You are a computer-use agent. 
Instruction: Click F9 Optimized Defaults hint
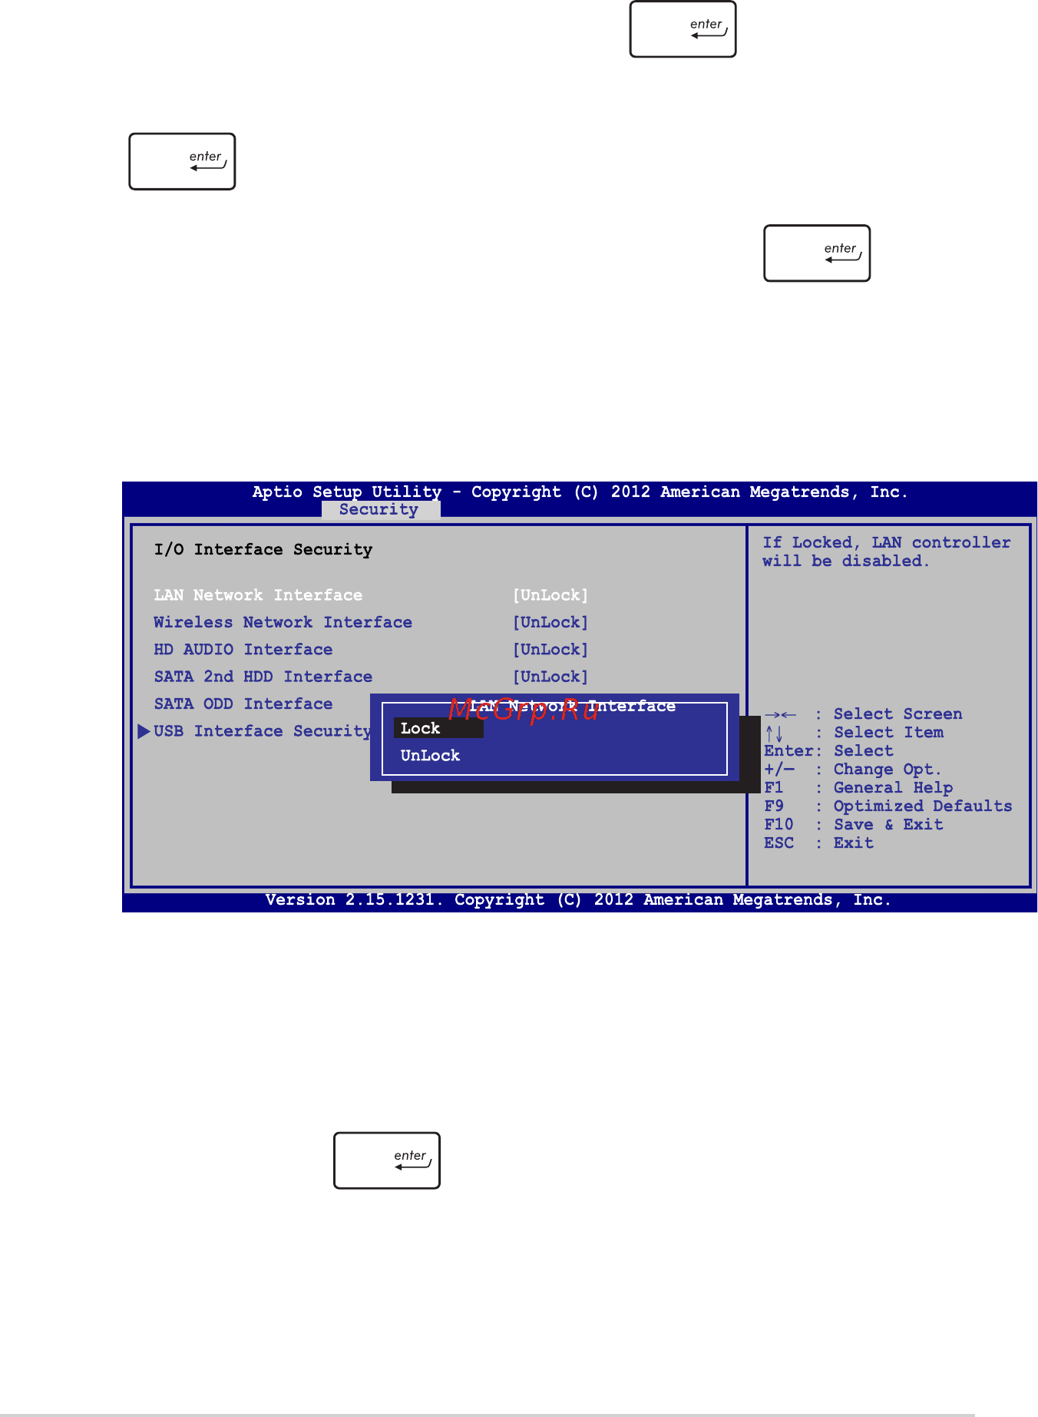coord(888,806)
